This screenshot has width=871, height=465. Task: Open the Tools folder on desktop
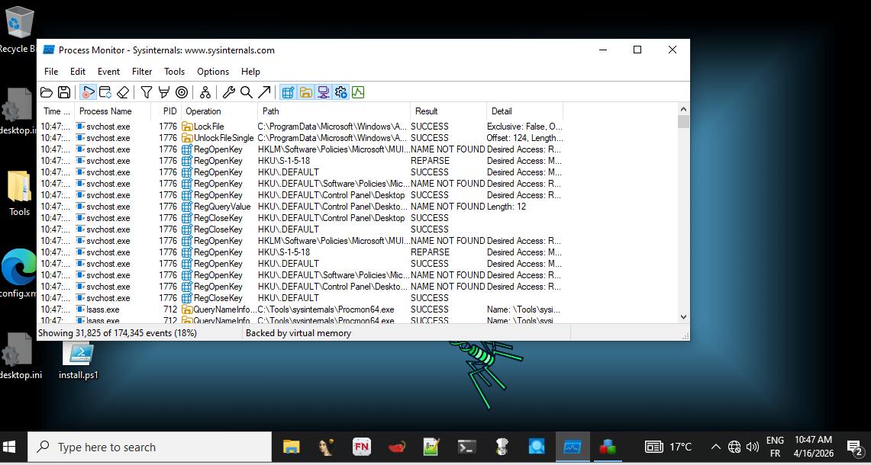point(19,193)
